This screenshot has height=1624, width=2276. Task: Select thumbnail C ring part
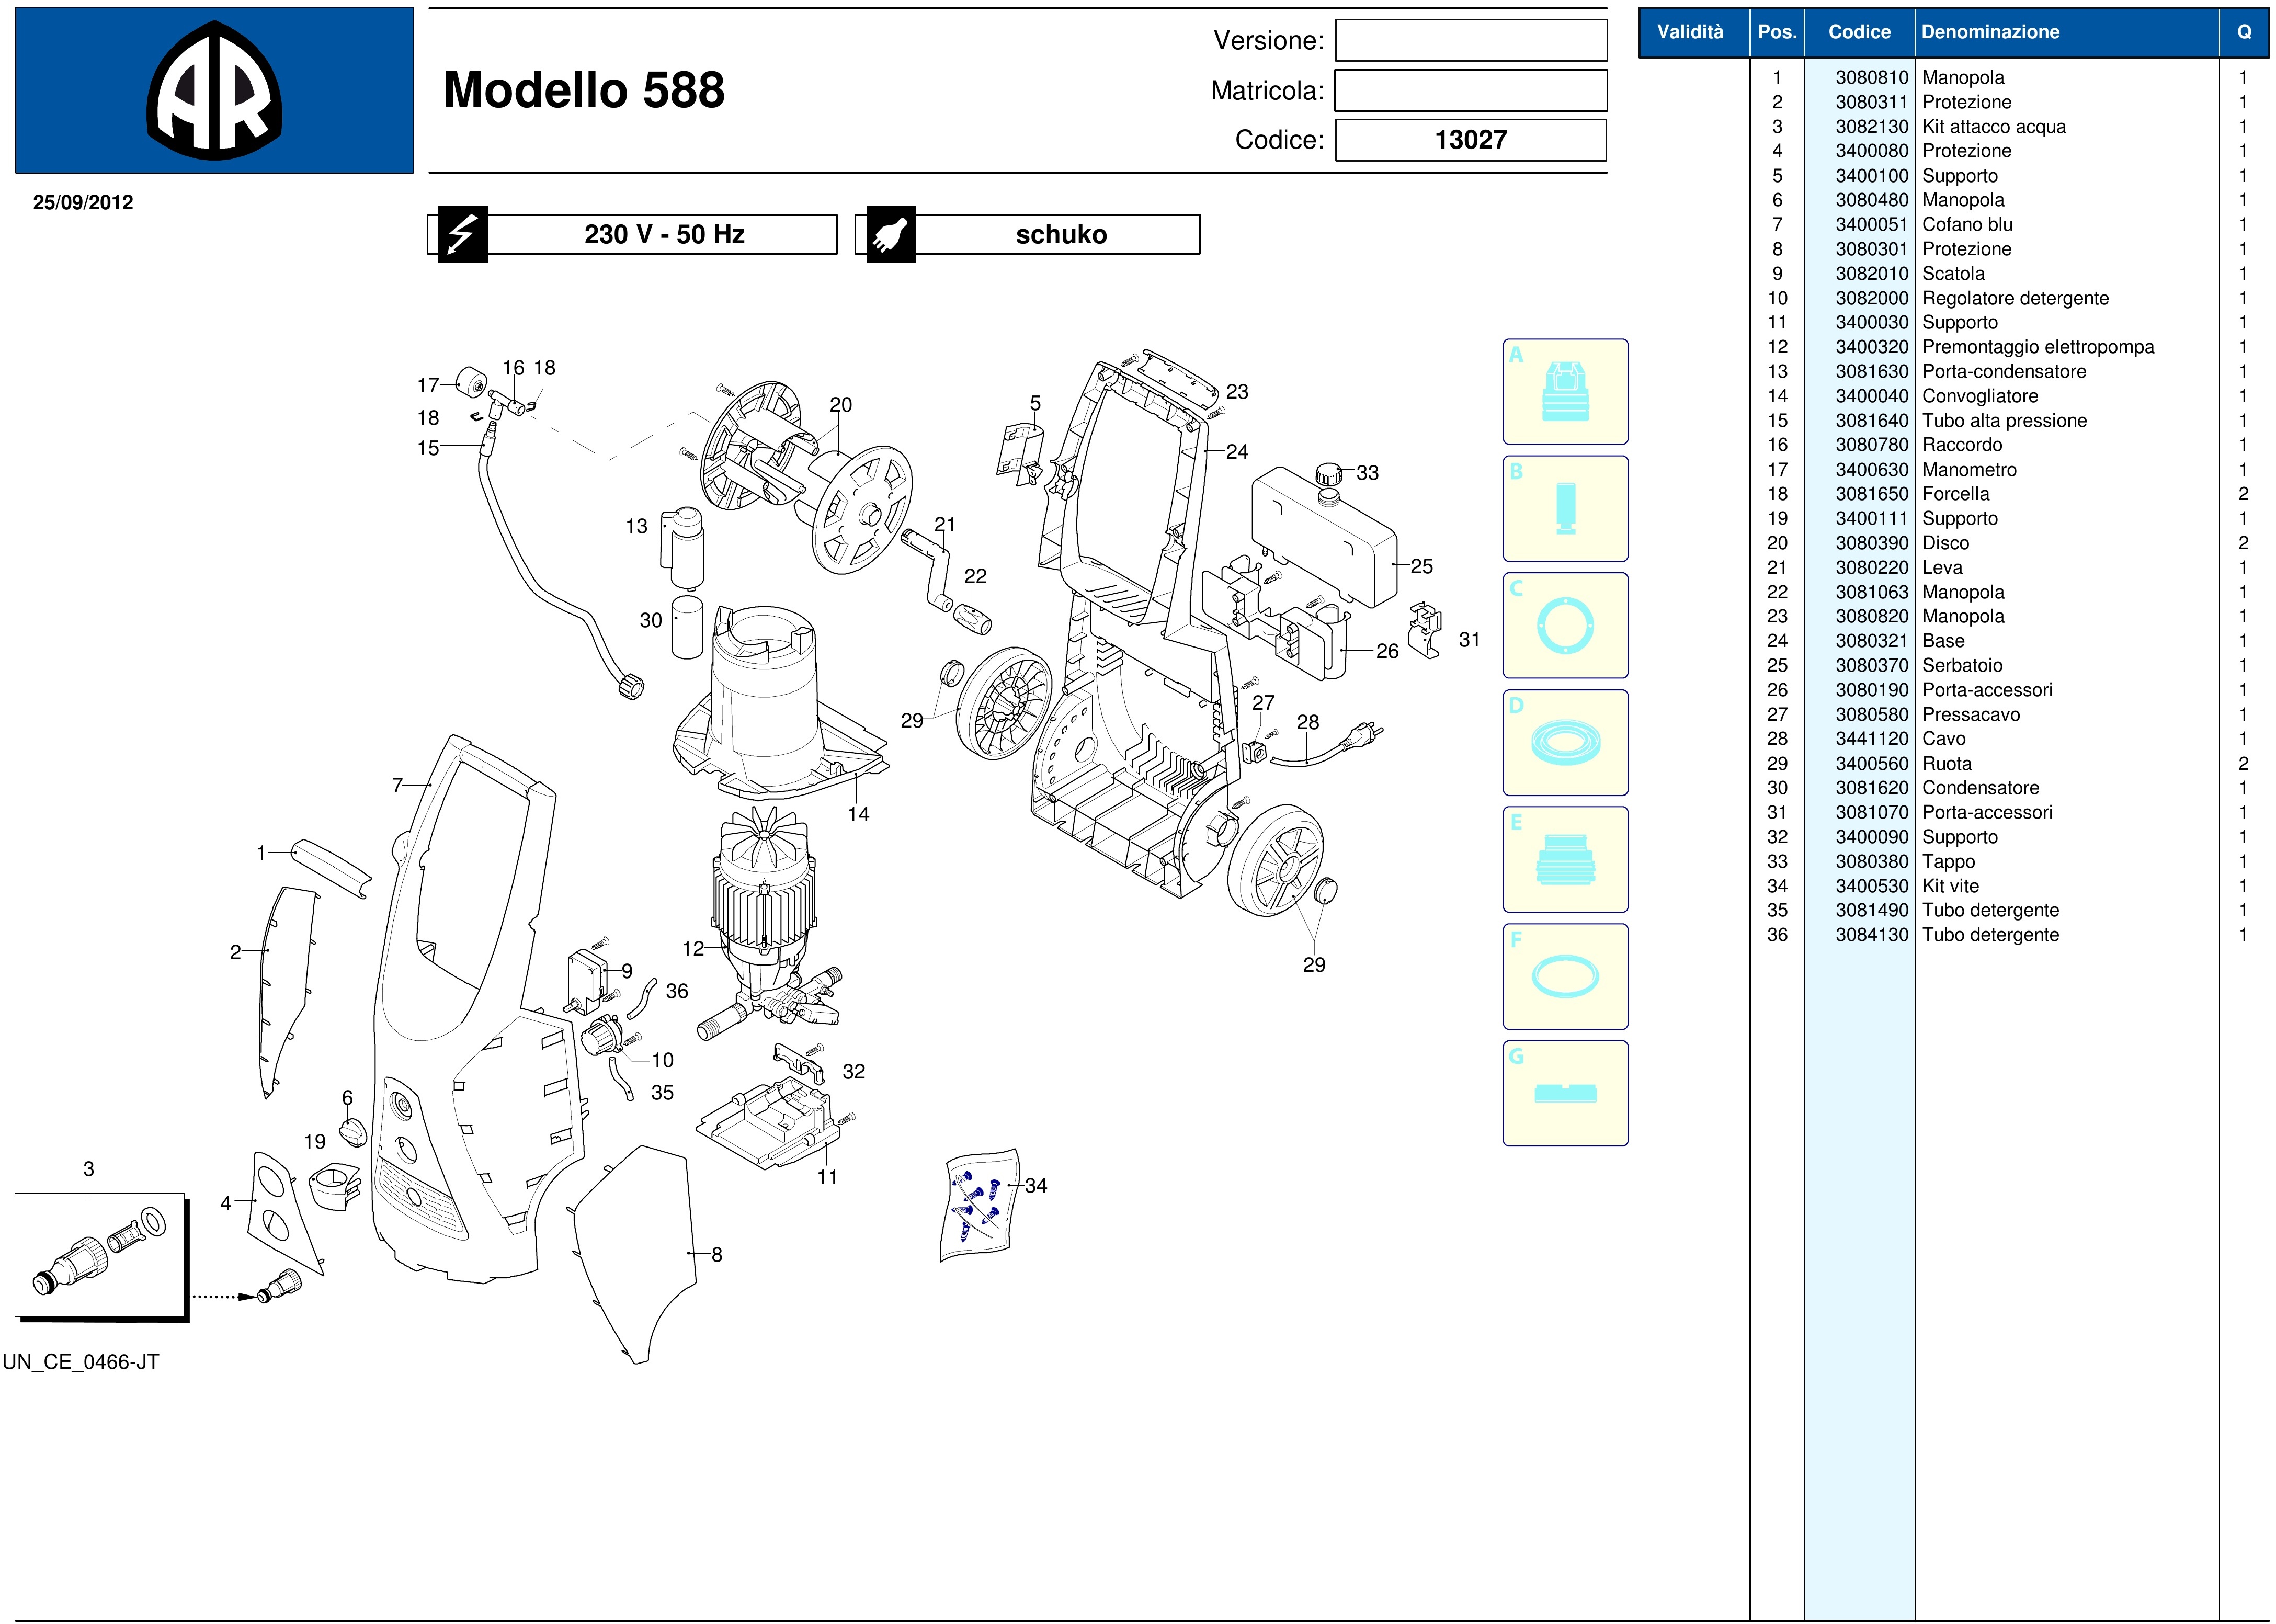[x=1565, y=626]
